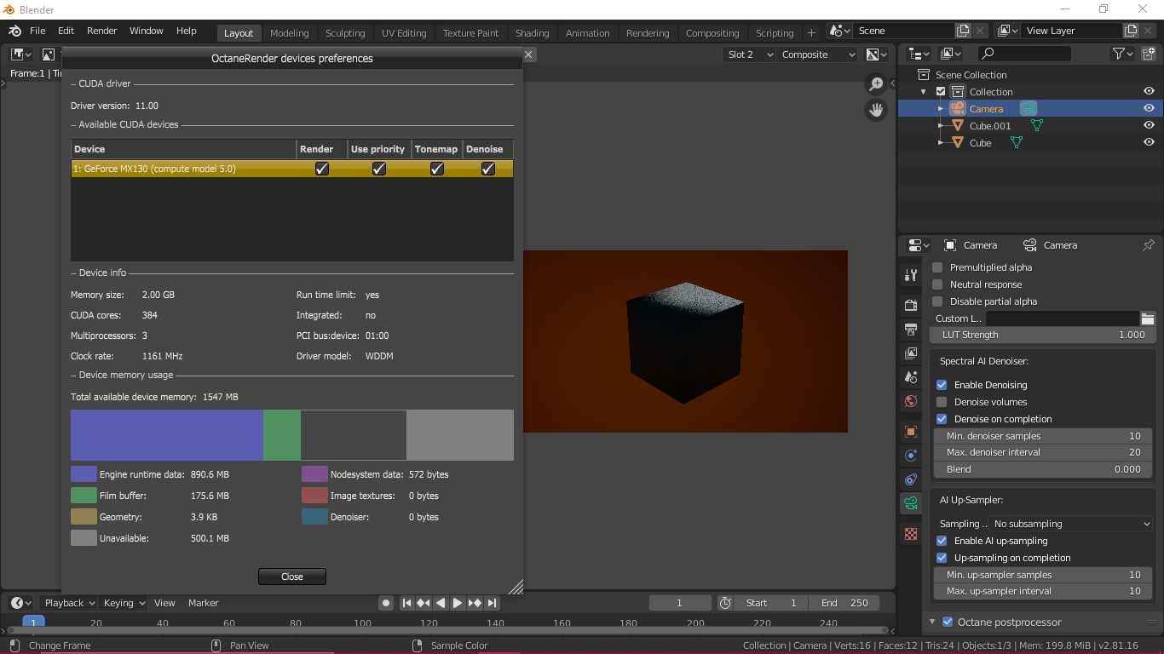This screenshot has width=1164, height=654.
Task: Enable Neutral response checkbox
Action: 938,284
